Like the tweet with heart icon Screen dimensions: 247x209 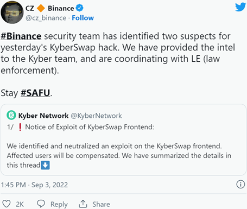(7, 204)
